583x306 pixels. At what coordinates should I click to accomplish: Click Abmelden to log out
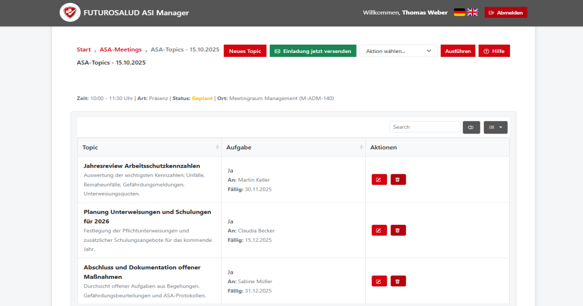coord(506,12)
